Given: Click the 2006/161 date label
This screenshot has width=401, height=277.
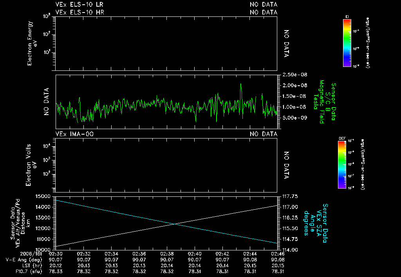Looking at the screenshot, I should point(31,254).
